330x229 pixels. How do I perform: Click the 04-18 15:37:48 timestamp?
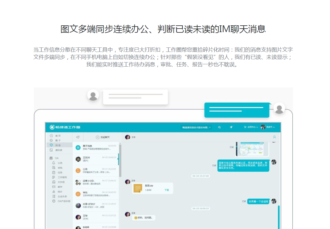(x=201, y=176)
